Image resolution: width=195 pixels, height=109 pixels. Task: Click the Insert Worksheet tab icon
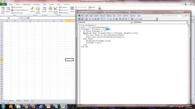[x=32, y=101]
